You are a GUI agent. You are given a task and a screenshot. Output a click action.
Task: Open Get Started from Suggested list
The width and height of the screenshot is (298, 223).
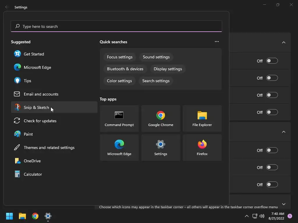pos(54,54)
